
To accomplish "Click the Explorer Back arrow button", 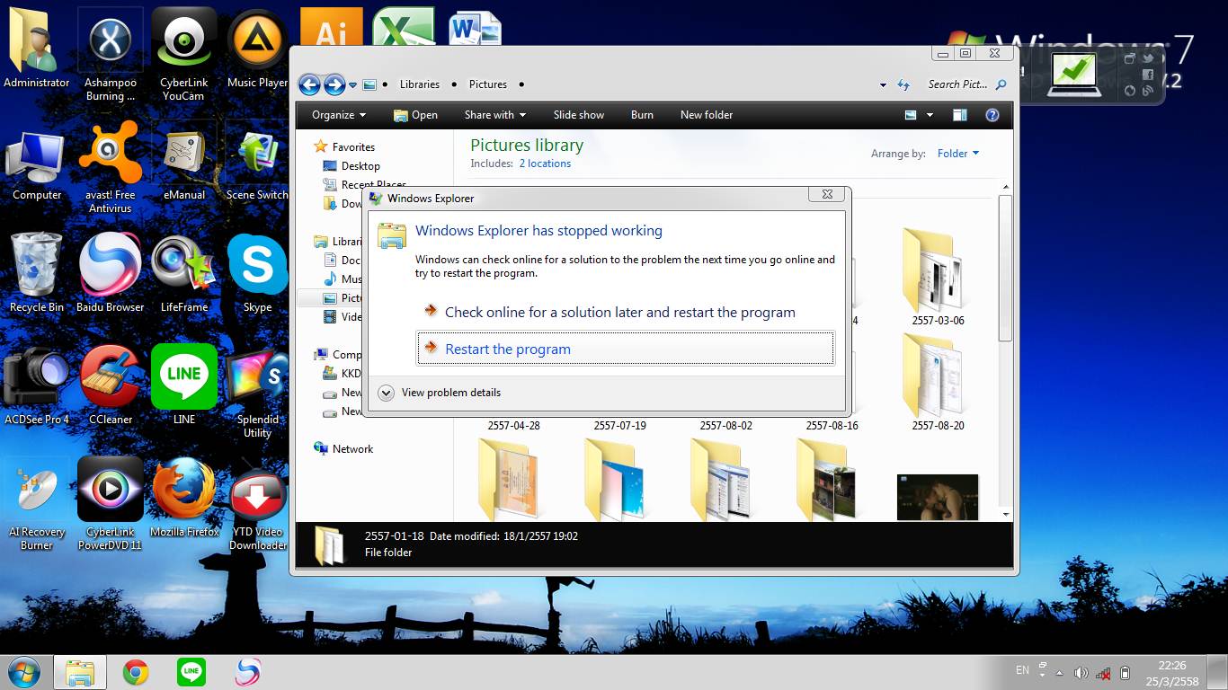I will [x=309, y=84].
